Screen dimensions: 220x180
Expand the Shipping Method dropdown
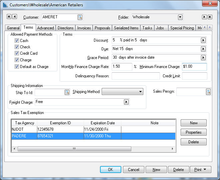pyautogui.click(x=140, y=92)
